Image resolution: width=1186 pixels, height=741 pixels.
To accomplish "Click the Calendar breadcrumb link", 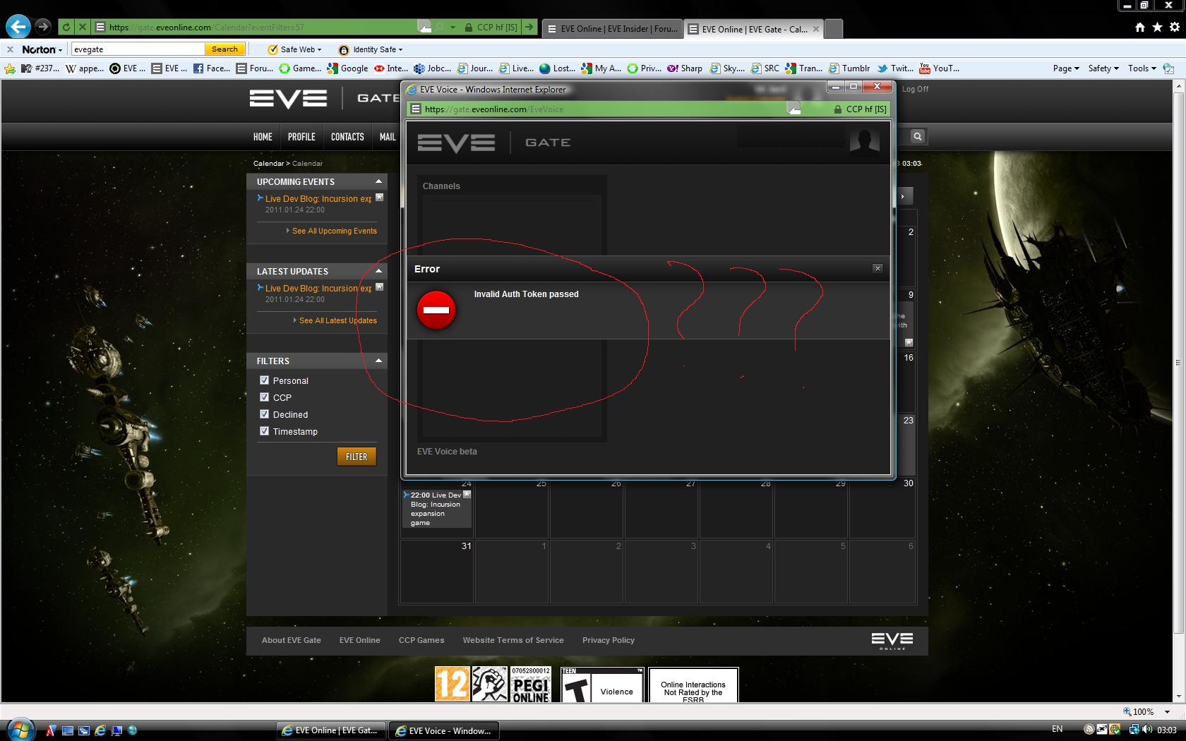I will [x=268, y=163].
